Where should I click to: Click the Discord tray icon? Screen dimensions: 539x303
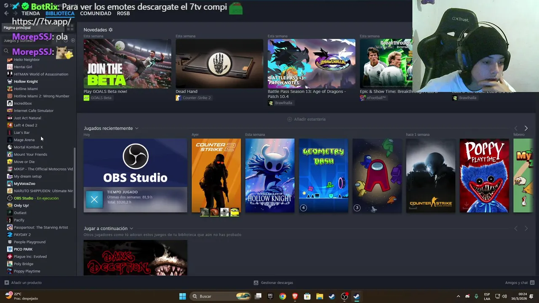(x=467, y=296)
